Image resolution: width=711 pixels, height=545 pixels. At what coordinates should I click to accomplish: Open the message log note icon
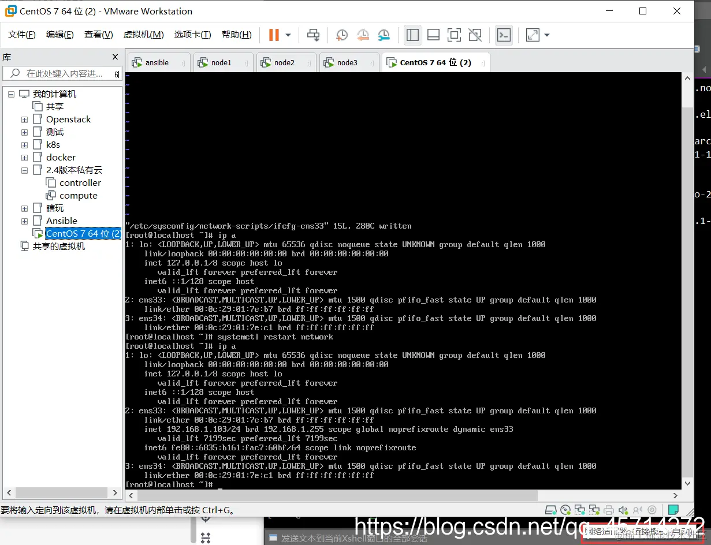673,510
